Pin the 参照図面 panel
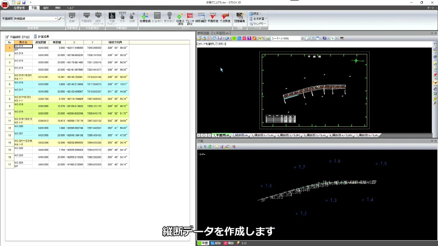The width and height of the screenshot is (438, 246). pos(432,33)
